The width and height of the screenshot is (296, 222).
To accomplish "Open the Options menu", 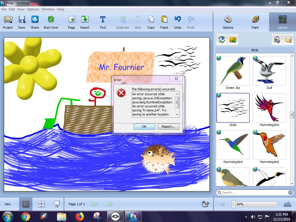I will [x=33, y=9].
